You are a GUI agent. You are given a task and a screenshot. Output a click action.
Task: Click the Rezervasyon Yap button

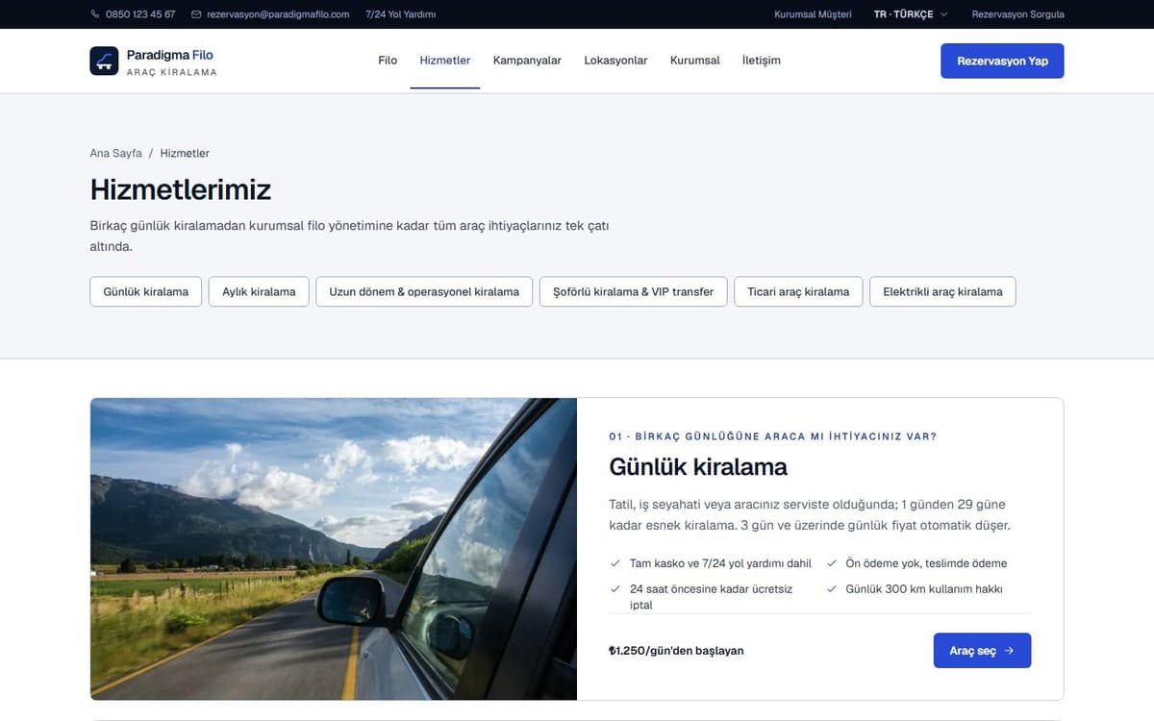coord(1002,61)
